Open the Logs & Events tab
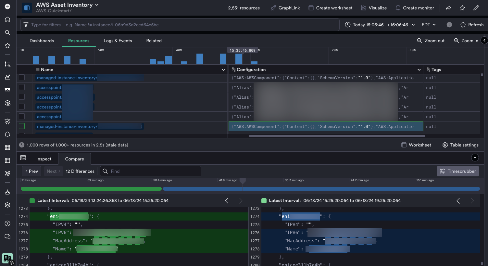Viewport: 488px width, 266px height. coord(118,41)
